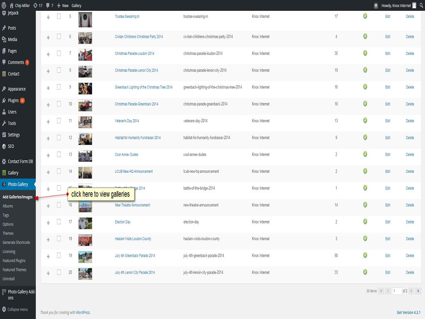
Task: Open the admin bar search magnifier icon
Action: (x=422, y=5)
